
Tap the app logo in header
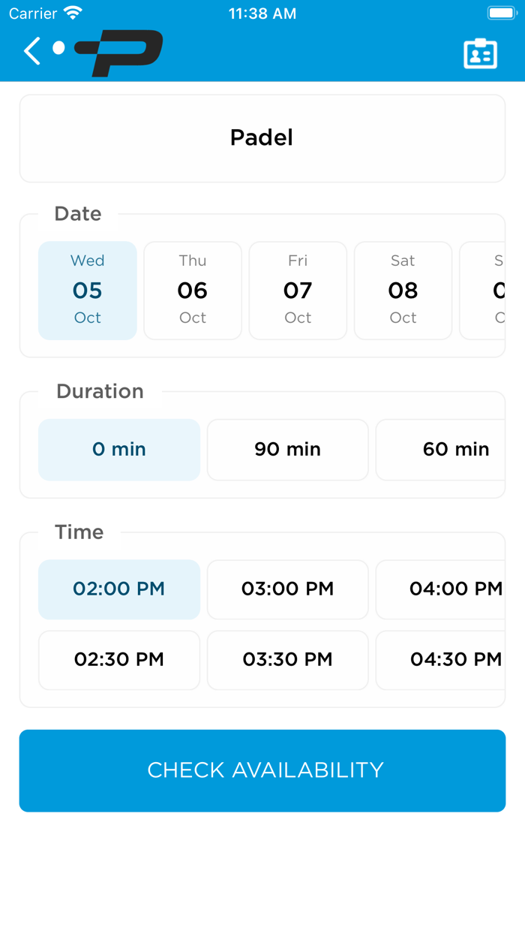[x=118, y=53]
